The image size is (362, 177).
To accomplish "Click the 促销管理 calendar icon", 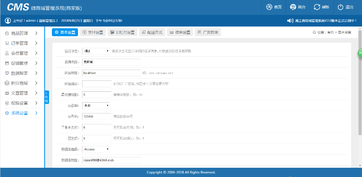I will click(x=7, y=63).
